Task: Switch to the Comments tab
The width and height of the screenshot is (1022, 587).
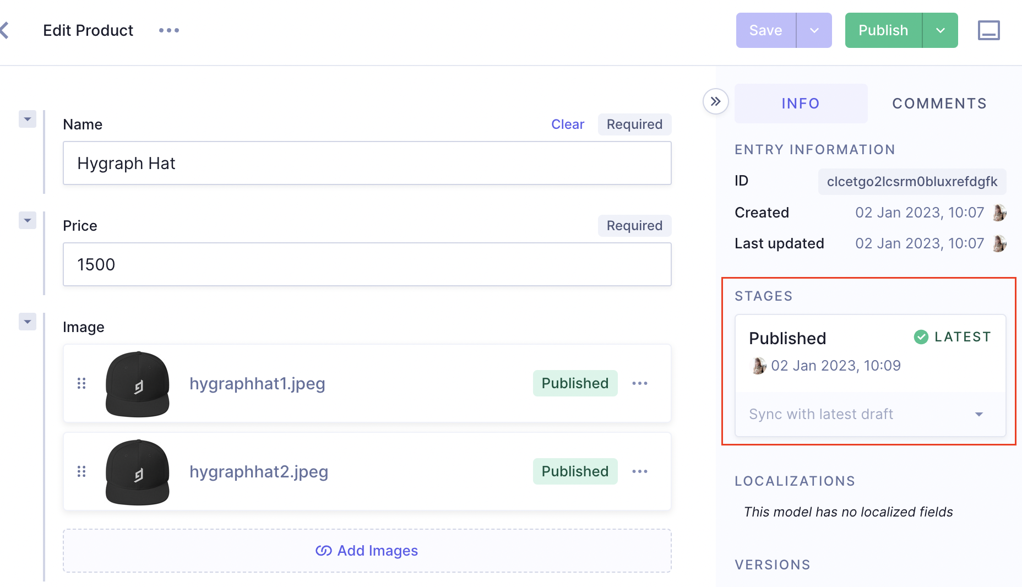Action: point(939,104)
